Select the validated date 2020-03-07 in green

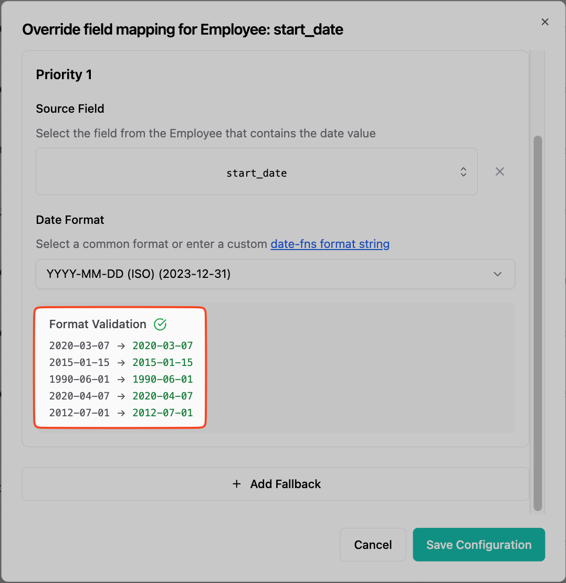tap(163, 346)
